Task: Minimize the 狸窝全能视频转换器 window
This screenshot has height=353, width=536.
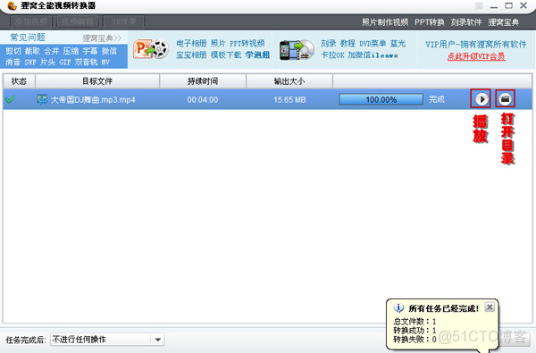Action: [494, 6]
